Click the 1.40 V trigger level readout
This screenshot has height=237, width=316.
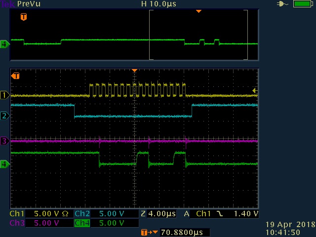click(x=246, y=214)
